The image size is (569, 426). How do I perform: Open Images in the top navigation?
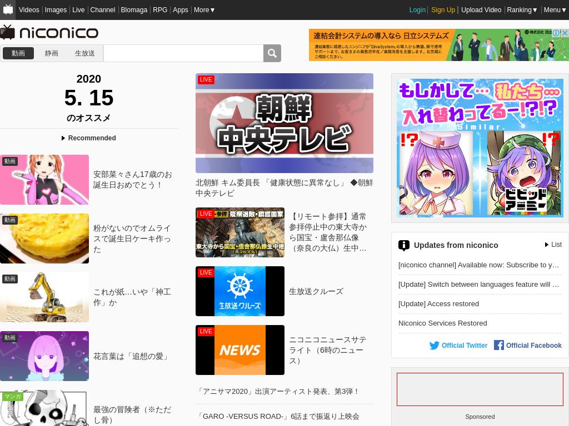[x=56, y=10]
